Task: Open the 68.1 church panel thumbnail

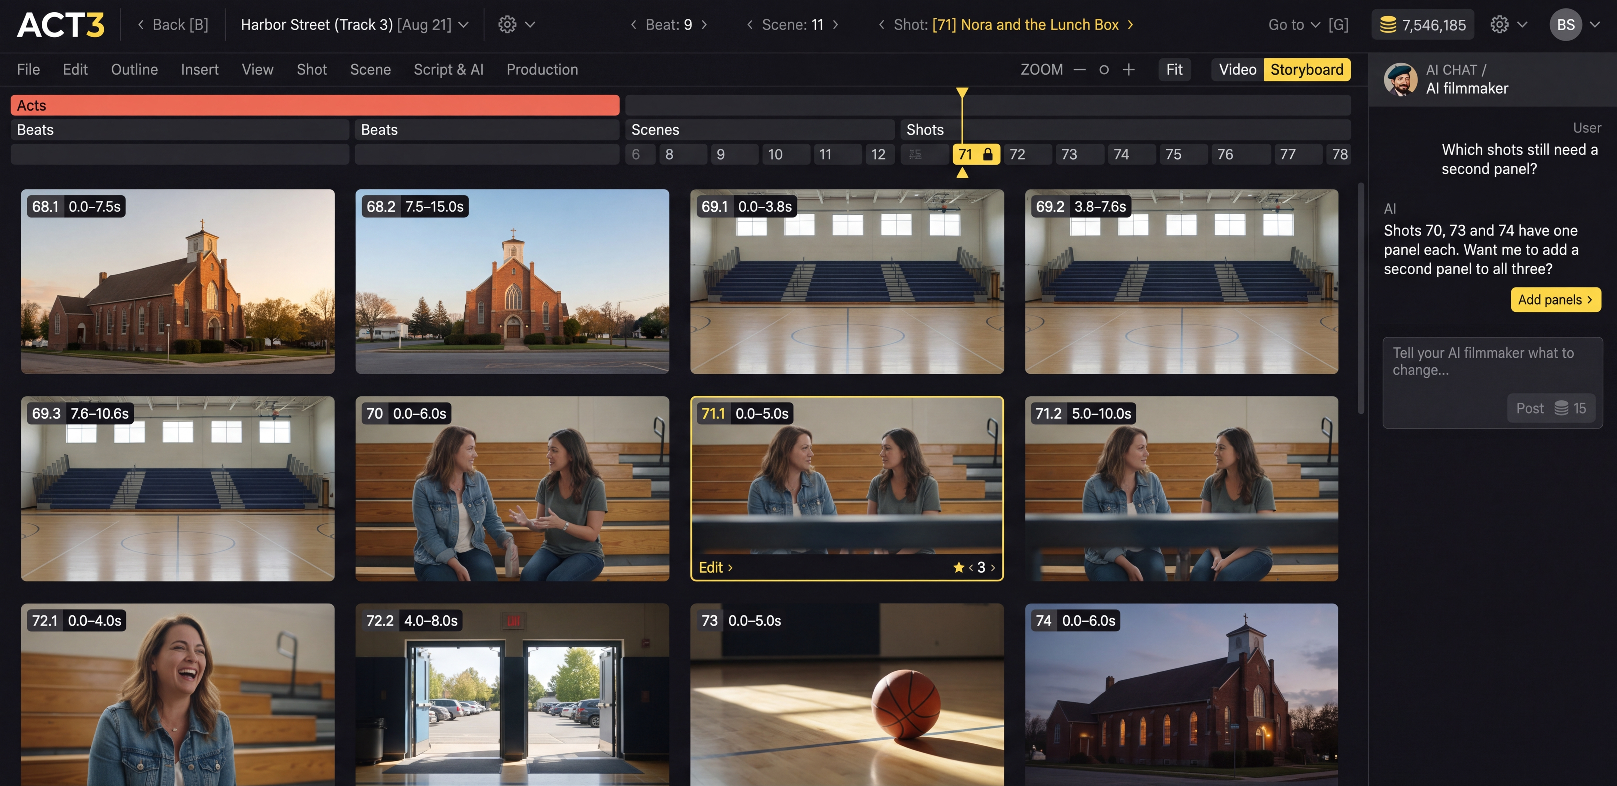Action: pos(178,282)
